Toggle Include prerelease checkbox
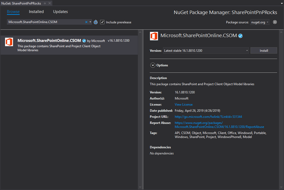 pyautogui.click(x=102, y=22)
